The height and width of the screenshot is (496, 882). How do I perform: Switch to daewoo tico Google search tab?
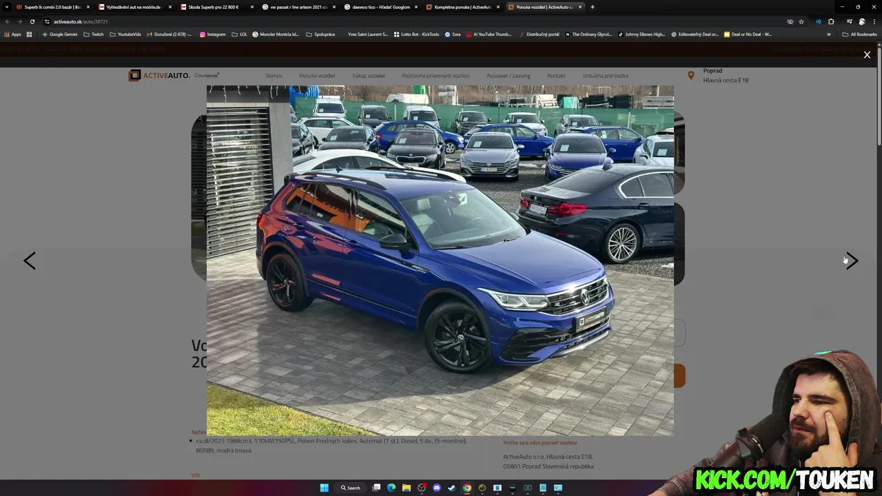[x=380, y=7]
